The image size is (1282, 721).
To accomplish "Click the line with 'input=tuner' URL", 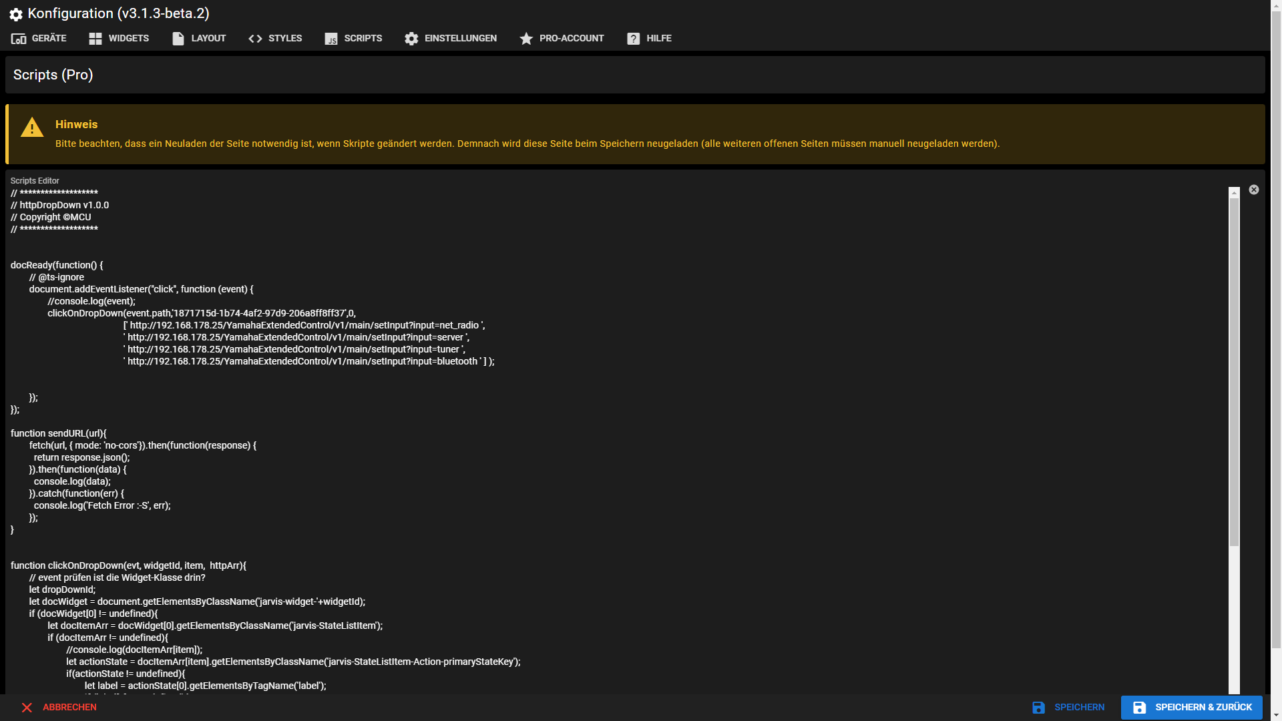I will coord(294,350).
